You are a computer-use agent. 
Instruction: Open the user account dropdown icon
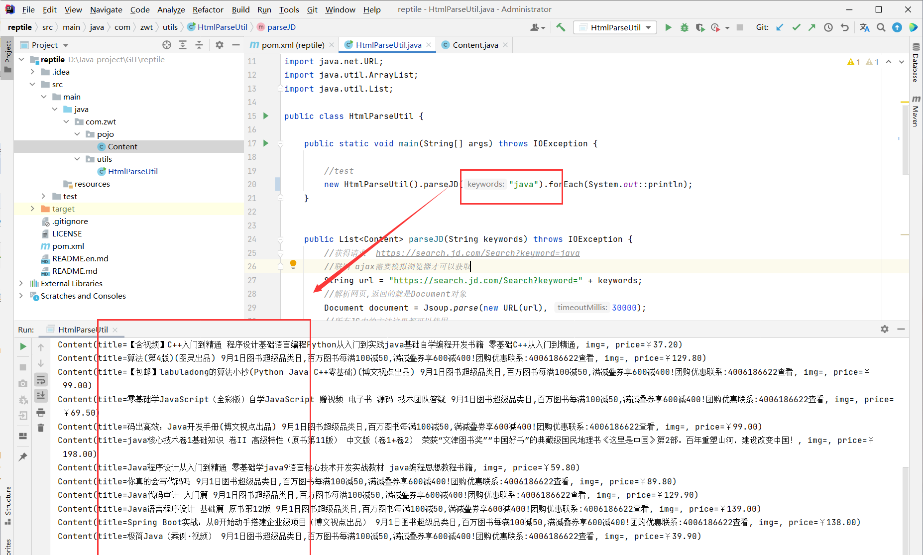537,27
